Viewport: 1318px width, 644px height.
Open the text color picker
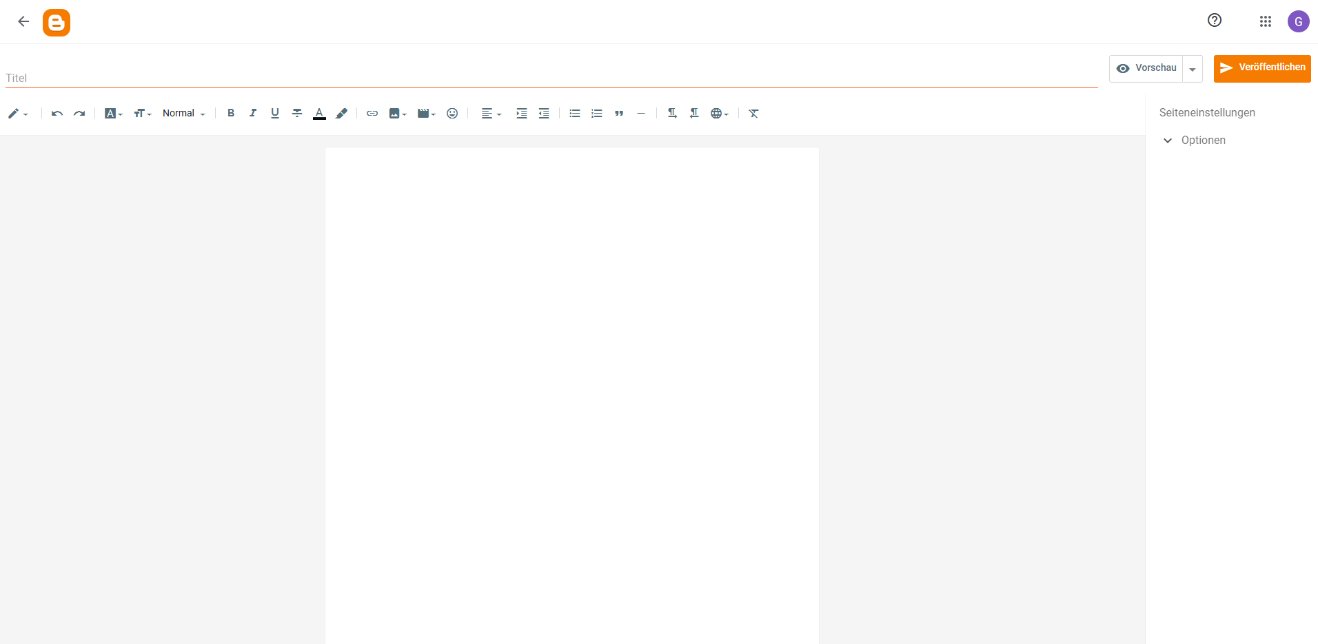[319, 113]
